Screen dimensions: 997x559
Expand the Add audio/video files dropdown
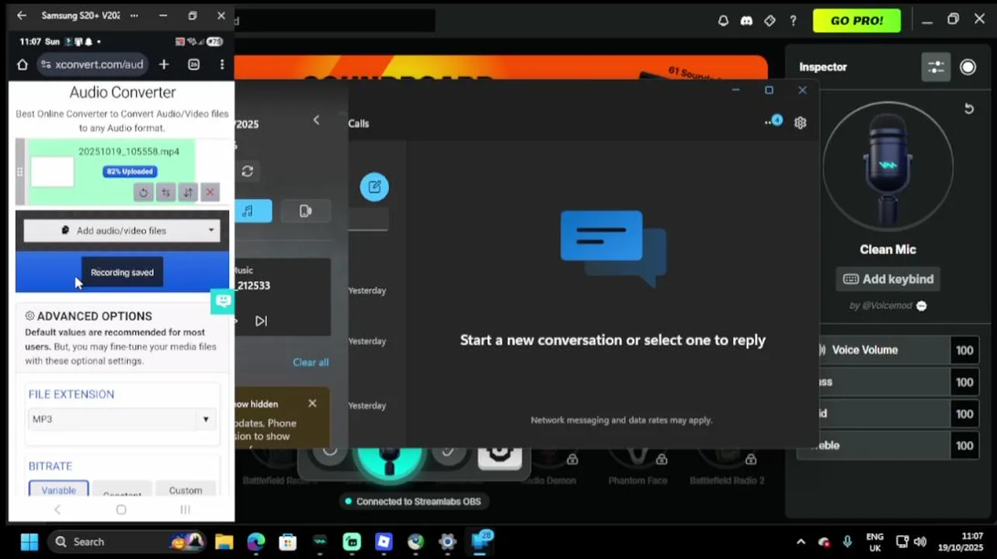210,231
